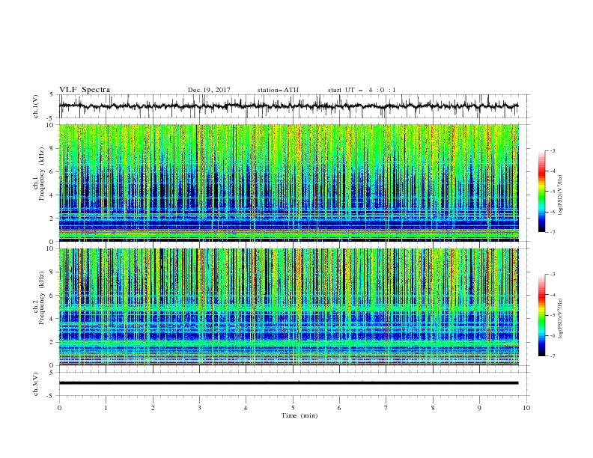Click the 'start UT = 4 : 0 : 1' label
This screenshot has width=593, height=458.
pos(362,90)
